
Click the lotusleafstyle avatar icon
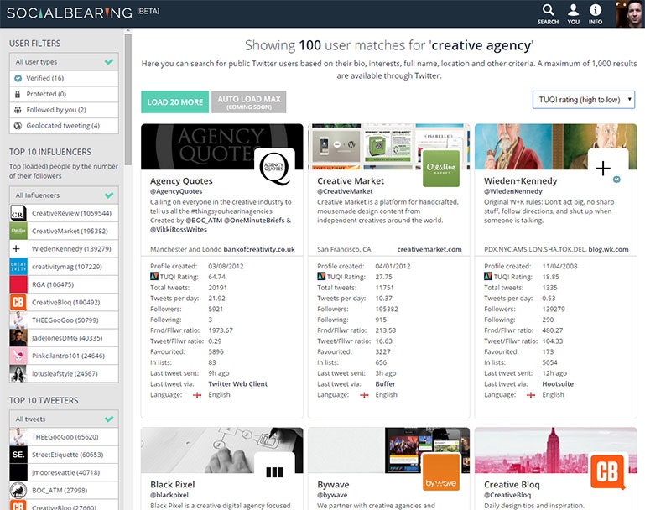click(18, 373)
